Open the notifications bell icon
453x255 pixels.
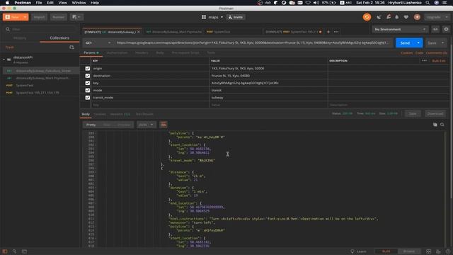click(x=396, y=17)
